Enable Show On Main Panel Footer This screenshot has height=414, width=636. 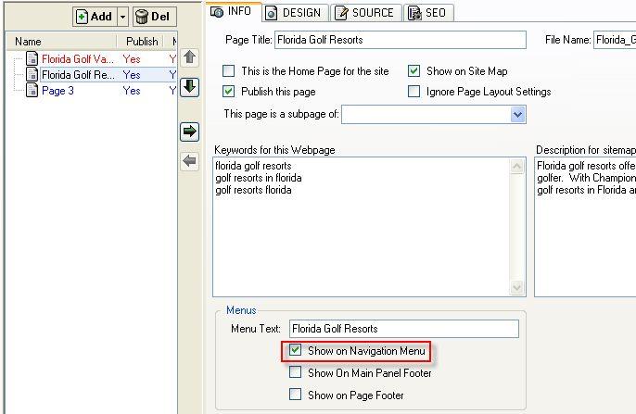295,372
